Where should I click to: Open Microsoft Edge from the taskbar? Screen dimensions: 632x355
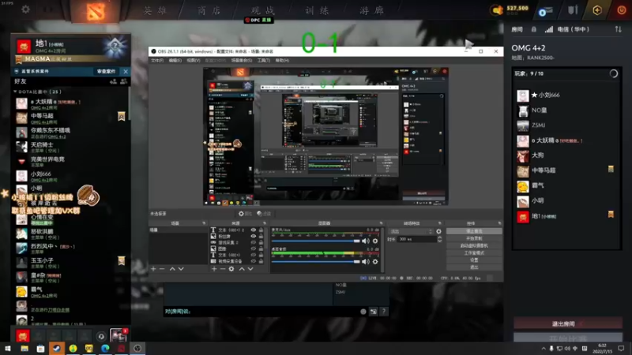(105, 348)
